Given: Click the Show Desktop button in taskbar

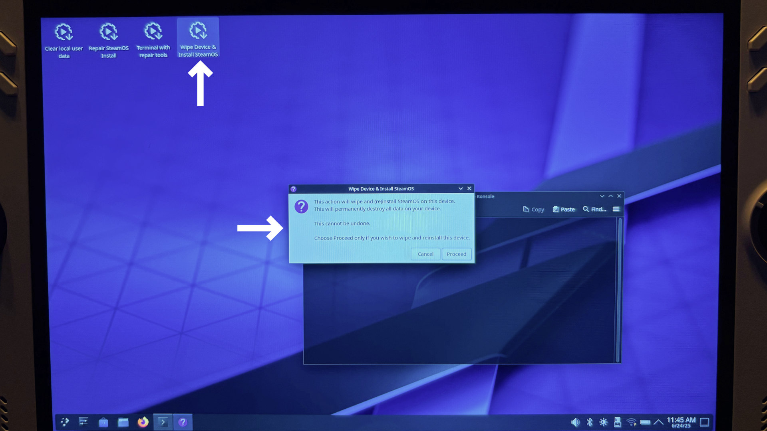Looking at the screenshot, I should pos(704,422).
